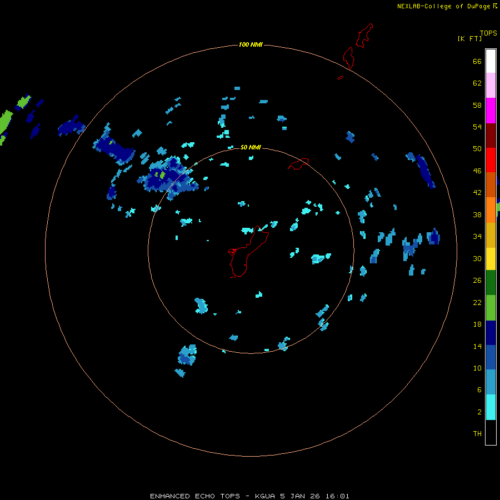Click the 26 legend value
500x500 pixels.
click(x=477, y=281)
